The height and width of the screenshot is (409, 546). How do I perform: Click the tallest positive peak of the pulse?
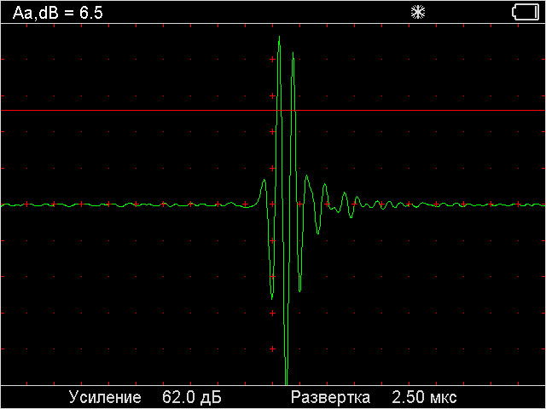click(279, 39)
